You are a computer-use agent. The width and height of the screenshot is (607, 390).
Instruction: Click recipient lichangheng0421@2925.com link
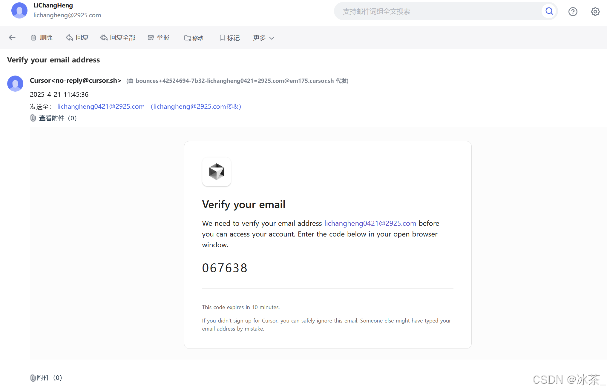[101, 107]
